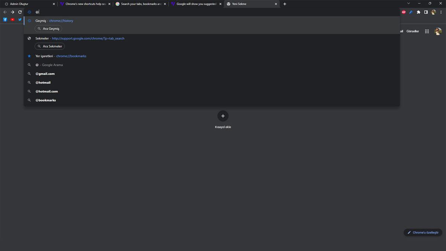Open the Extensions puzzle-piece menu

418,12
